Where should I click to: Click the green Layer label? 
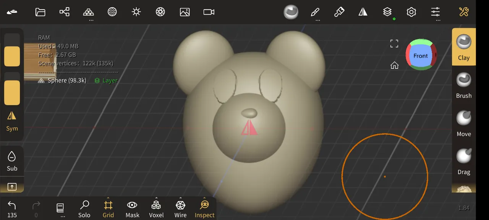click(x=106, y=81)
